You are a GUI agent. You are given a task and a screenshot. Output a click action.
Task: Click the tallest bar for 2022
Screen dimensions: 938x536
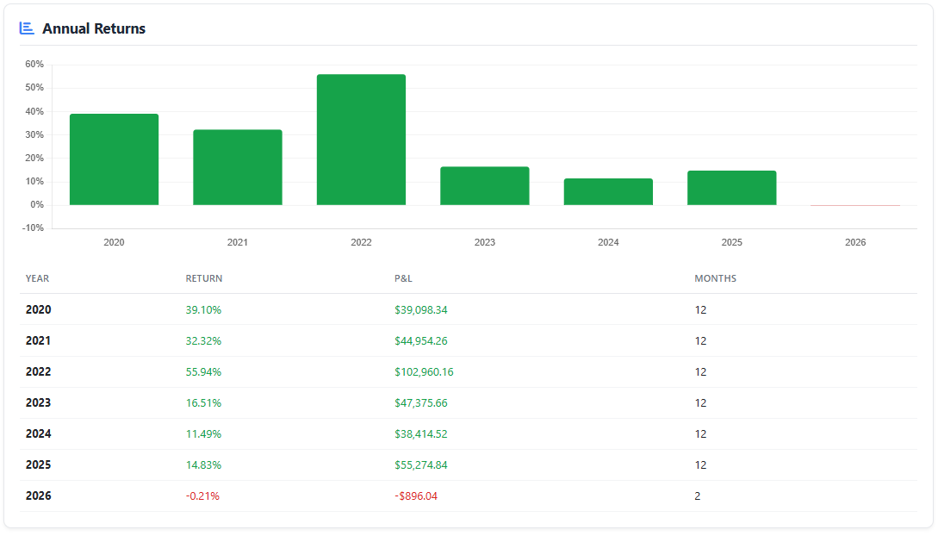coord(361,140)
